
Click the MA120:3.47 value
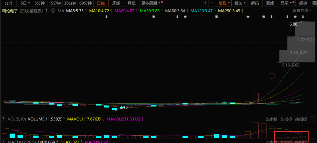(201, 11)
